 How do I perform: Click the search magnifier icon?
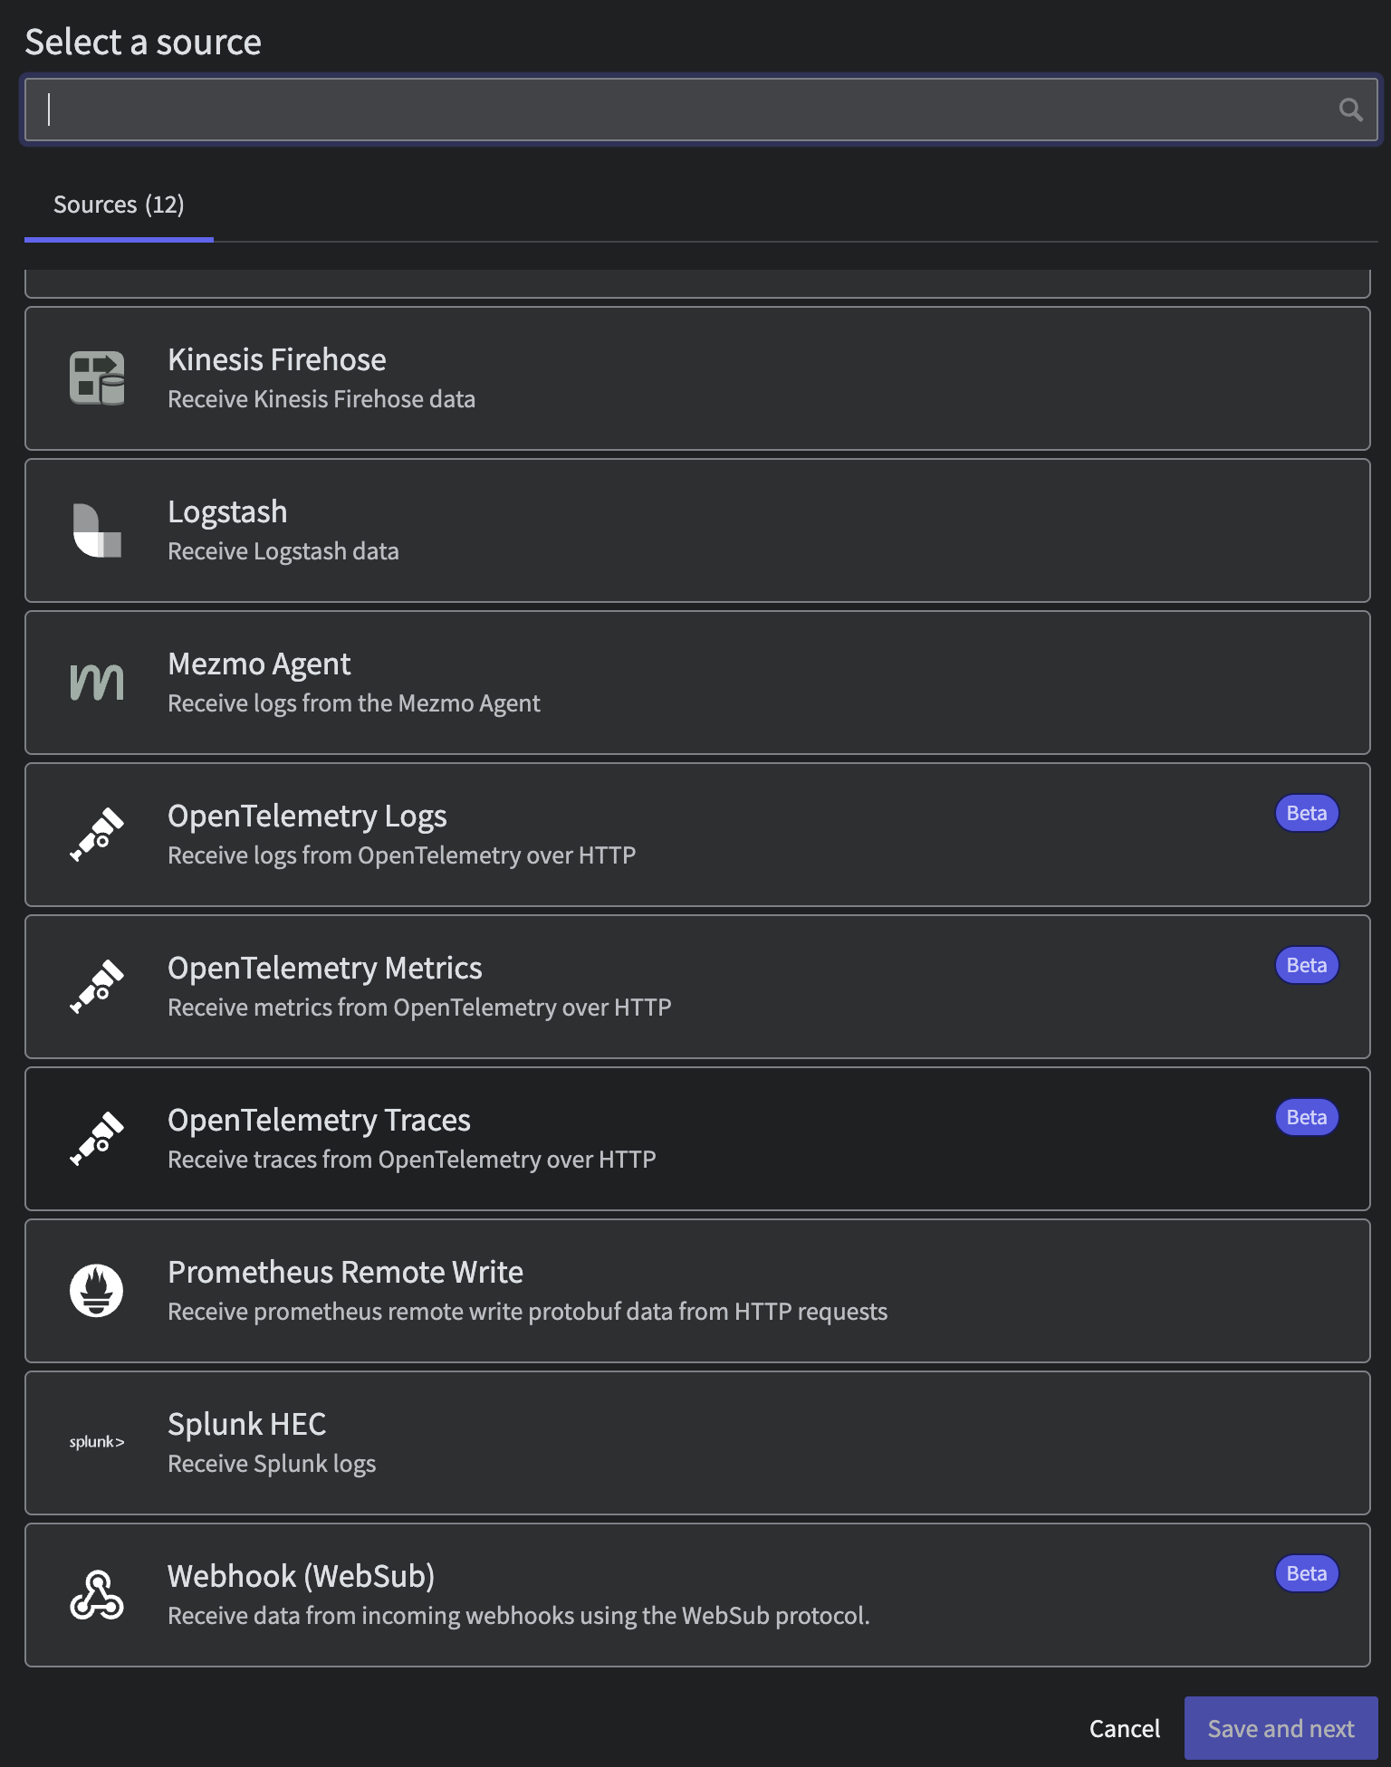coord(1350,110)
